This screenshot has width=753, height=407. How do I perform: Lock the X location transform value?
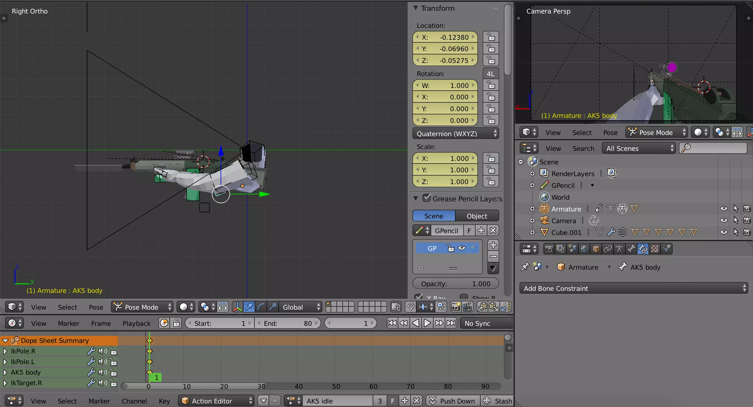[x=491, y=37]
